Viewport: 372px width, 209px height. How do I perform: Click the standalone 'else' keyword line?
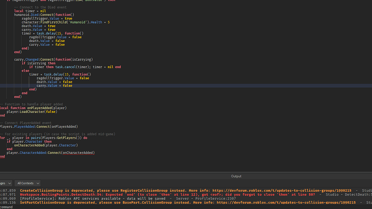coord(26,71)
